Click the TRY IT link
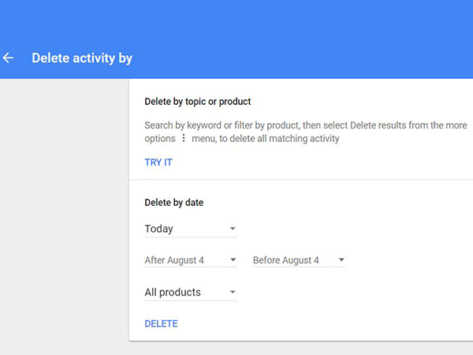Viewport: 473px width, 355px height. (x=158, y=163)
